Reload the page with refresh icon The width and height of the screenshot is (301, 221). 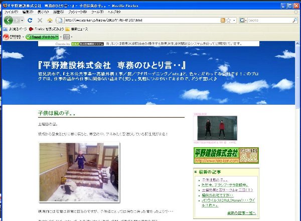point(30,20)
